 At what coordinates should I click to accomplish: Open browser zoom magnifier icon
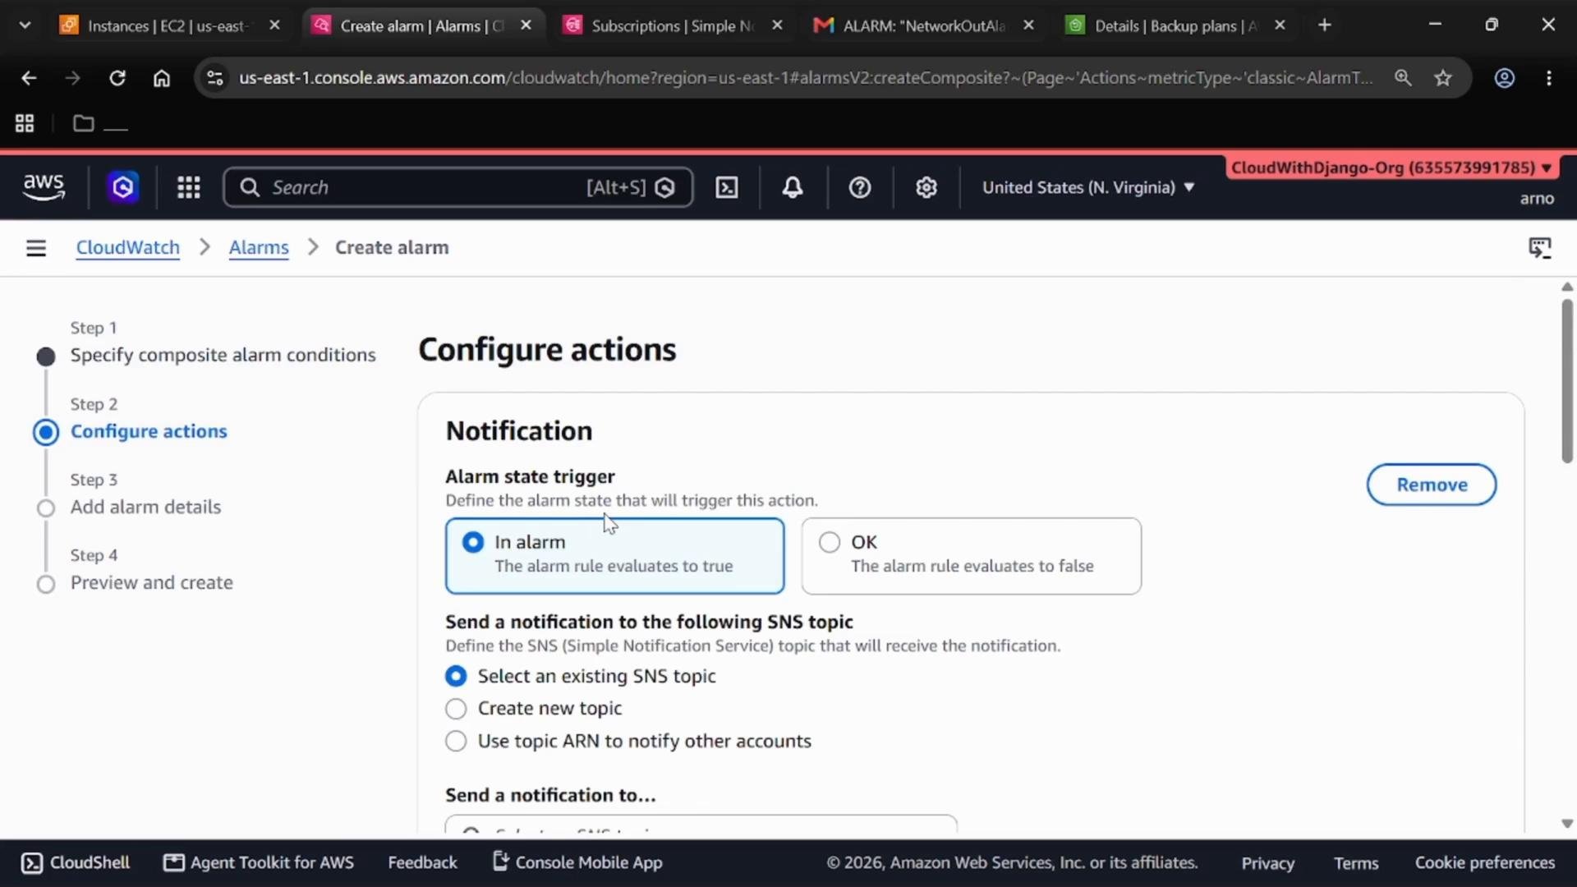coord(1403,78)
